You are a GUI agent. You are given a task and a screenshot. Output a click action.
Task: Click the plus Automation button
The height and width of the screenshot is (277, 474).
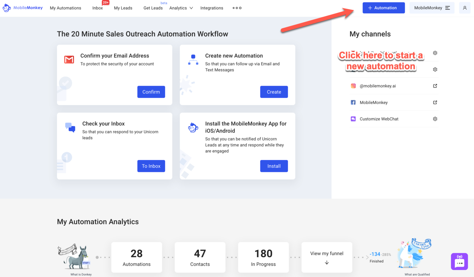[x=384, y=8]
